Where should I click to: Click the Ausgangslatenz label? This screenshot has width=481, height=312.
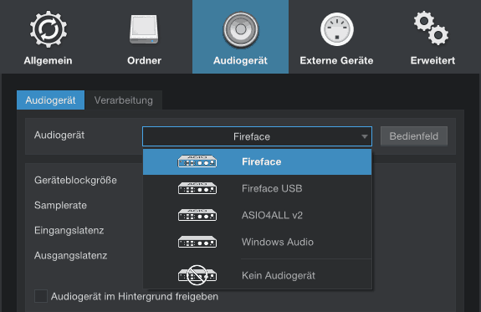coord(70,256)
